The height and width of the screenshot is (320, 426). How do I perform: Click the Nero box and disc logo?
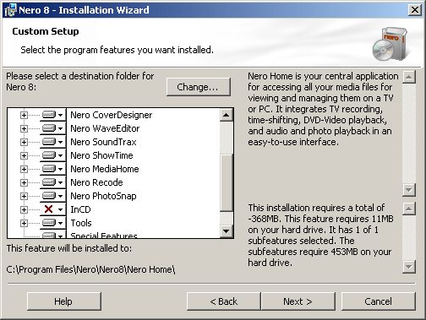point(390,44)
